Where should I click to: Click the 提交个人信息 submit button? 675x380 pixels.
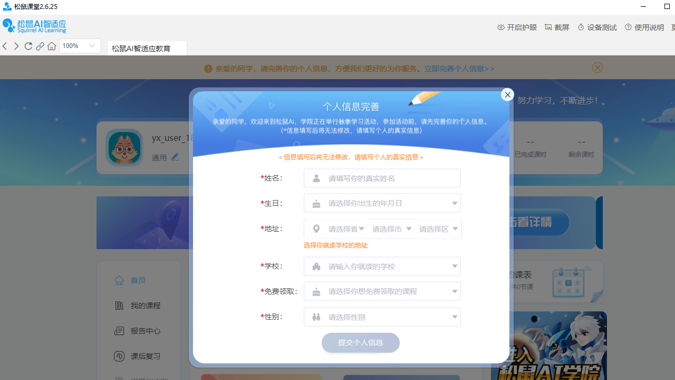coord(360,343)
